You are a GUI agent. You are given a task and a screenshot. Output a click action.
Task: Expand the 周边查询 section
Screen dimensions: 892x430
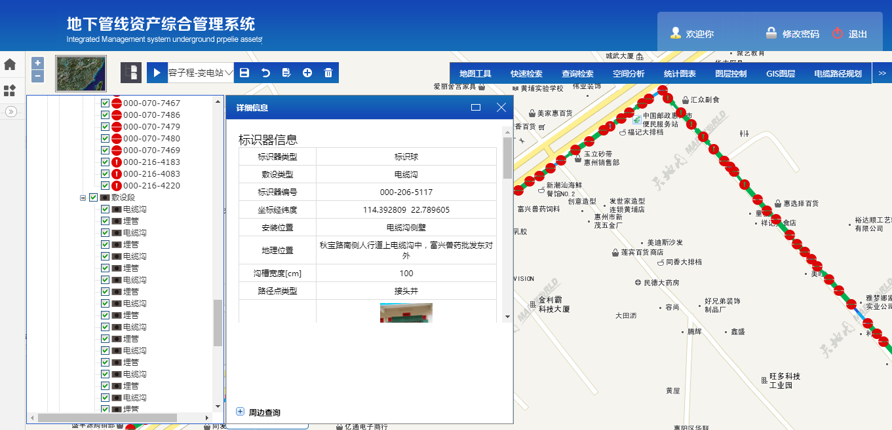tap(240, 411)
